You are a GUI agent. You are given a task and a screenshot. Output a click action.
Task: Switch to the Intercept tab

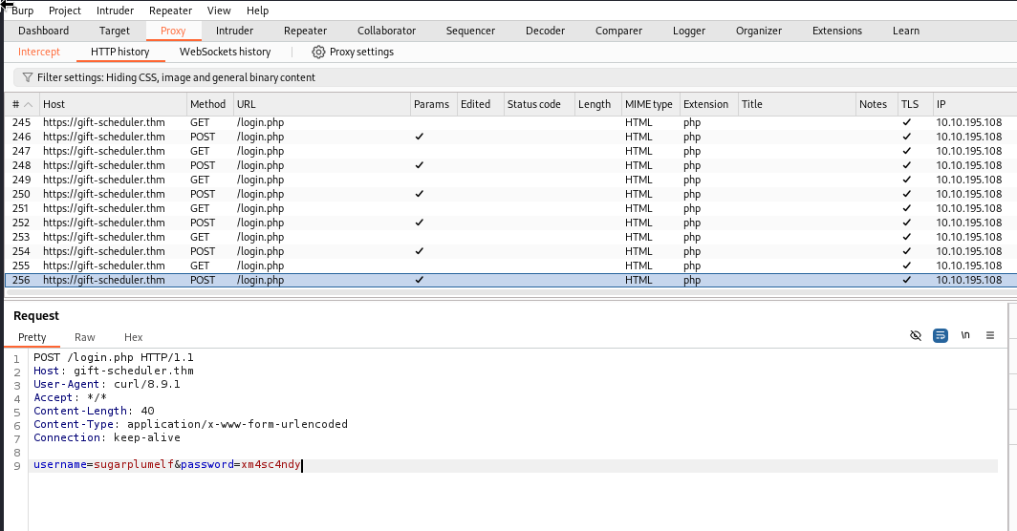click(x=39, y=52)
